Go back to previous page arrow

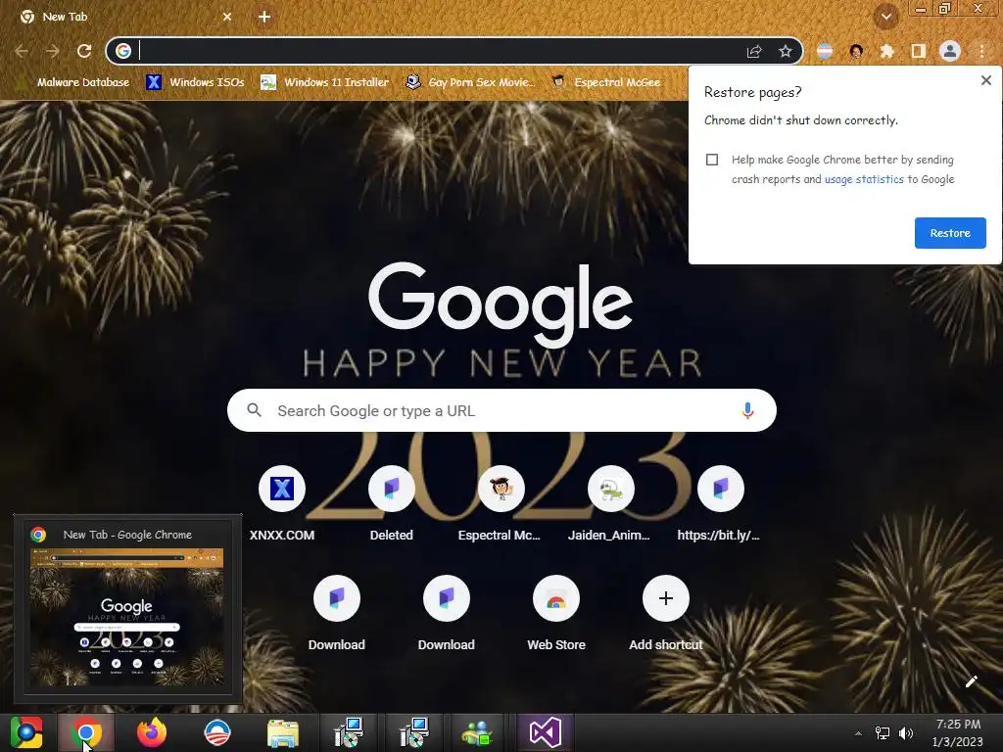pos(22,51)
